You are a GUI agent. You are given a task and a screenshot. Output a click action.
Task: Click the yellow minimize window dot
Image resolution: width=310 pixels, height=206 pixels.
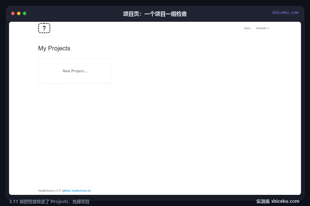[19, 14]
